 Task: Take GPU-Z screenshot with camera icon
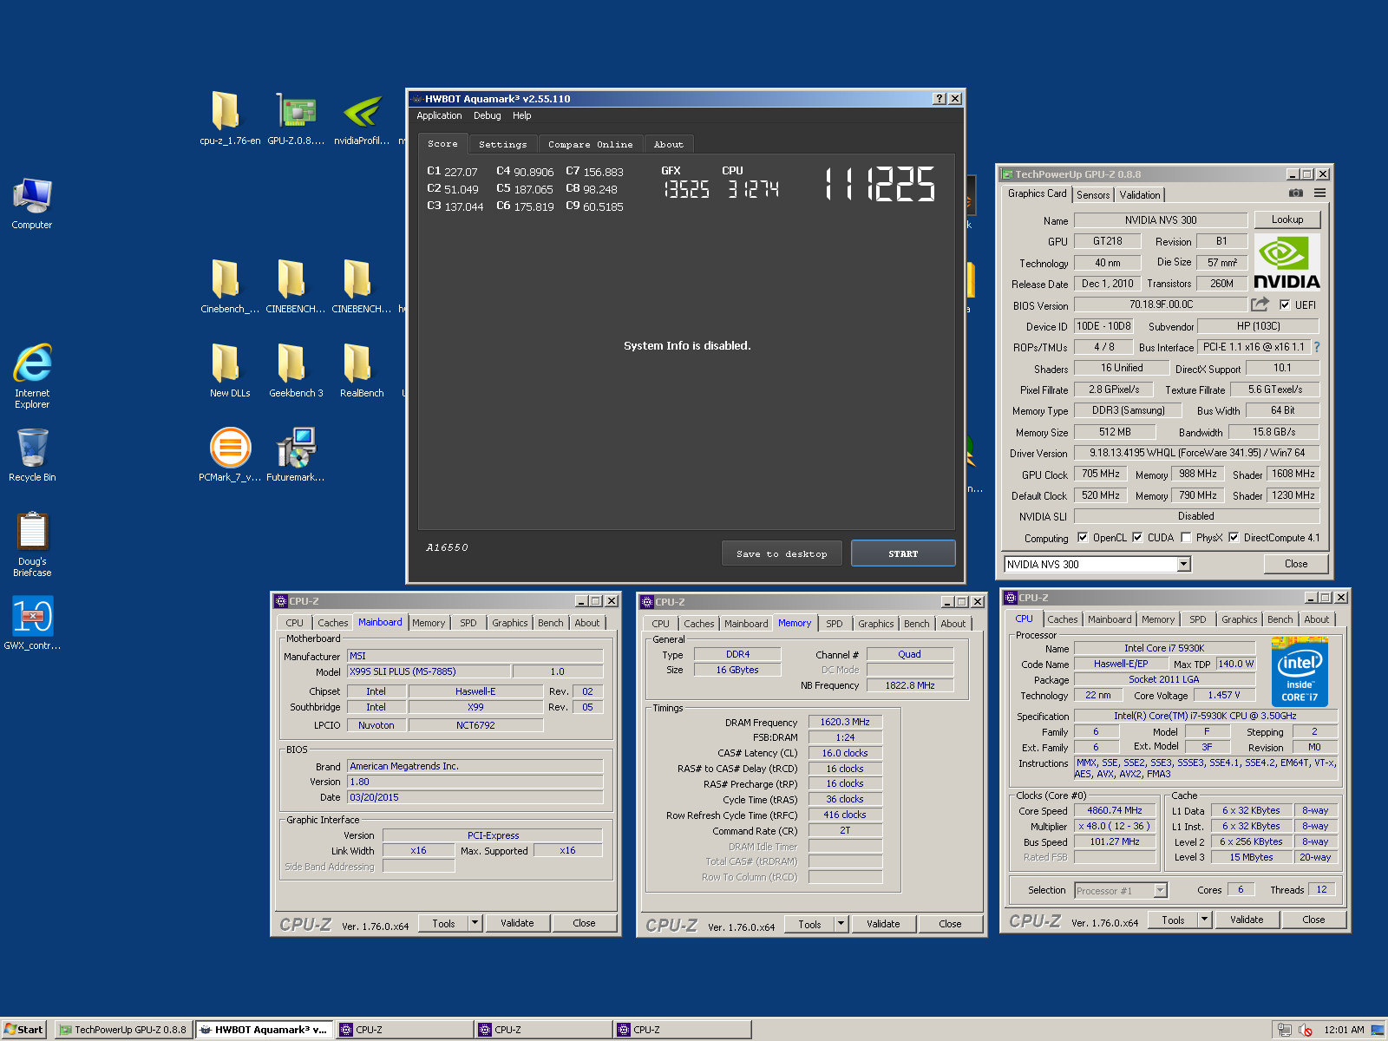(1295, 193)
